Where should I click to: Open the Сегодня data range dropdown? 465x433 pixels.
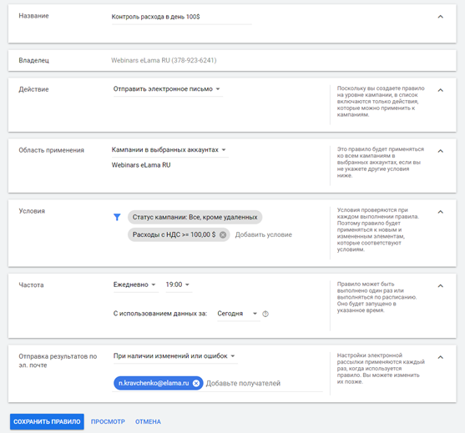pos(238,314)
